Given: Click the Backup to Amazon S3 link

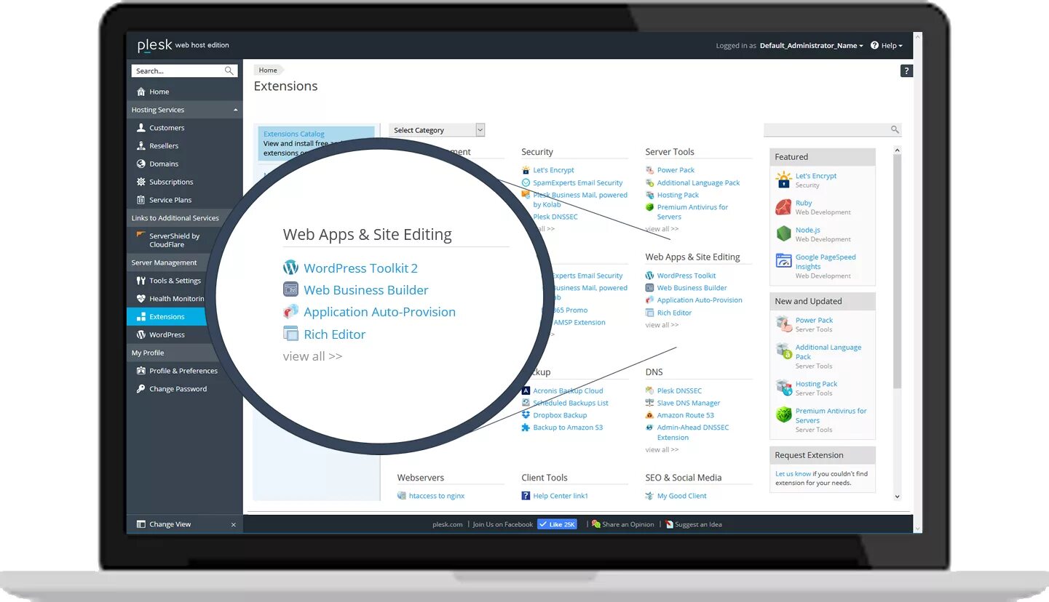Looking at the screenshot, I should [x=568, y=428].
